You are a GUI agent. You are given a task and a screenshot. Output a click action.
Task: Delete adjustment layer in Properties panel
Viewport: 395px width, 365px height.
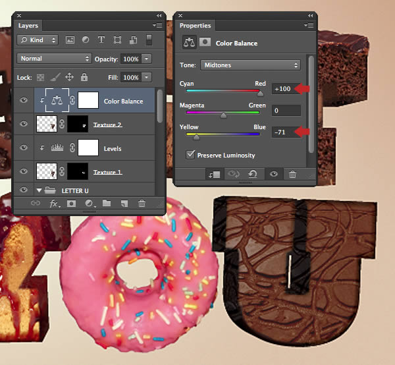pos(292,174)
